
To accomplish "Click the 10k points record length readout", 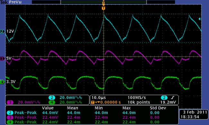I will (x=139, y=102).
